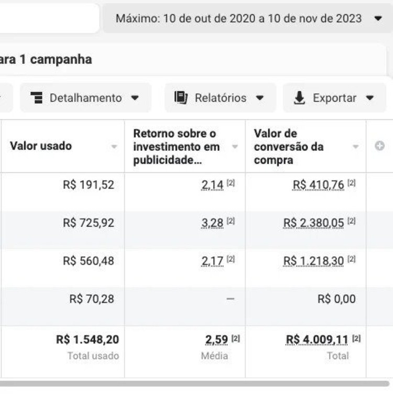Add a column with the plus icon
This screenshot has width=393, height=394.
(380, 146)
